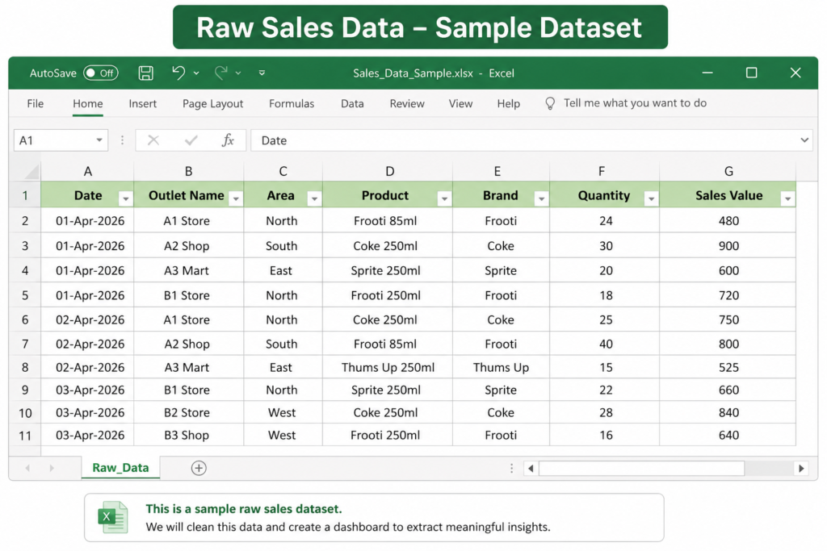Open the Product column filter dropdown
Image resolution: width=827 pixels, height=551 pixels.
coord(444,198)
